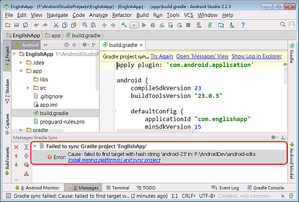Navigate Back with the left arrow icon

[104, 25]
